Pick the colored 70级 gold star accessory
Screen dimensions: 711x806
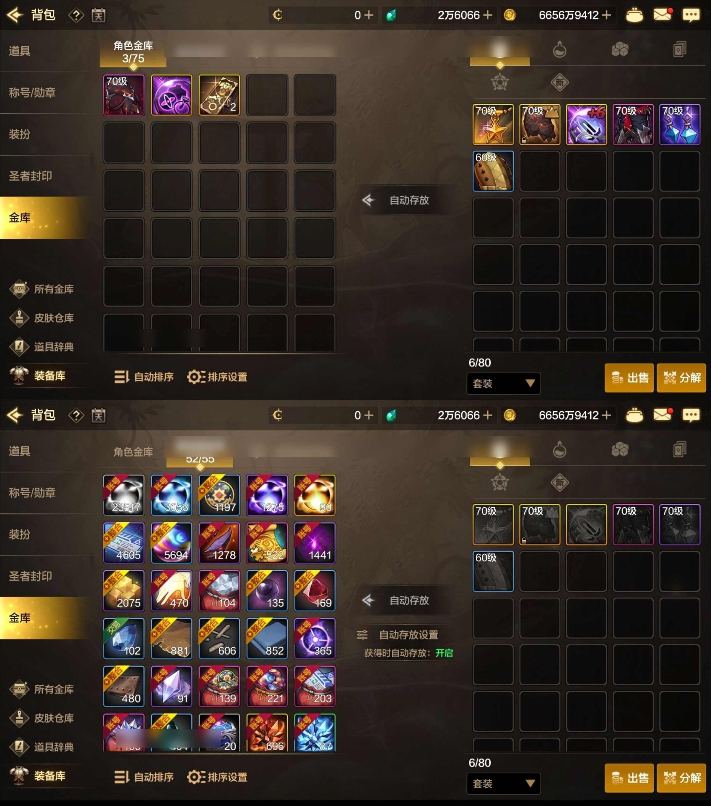[x=493, y=124]
